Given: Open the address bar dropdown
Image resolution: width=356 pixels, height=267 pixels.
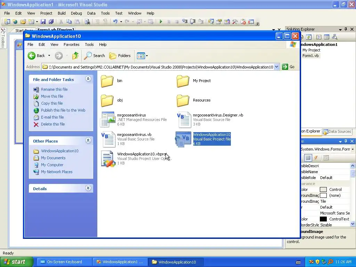Looking at the screenshot, I should pos(276,67).
